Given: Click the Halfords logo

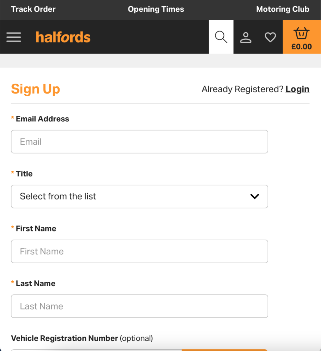Looking at the screenshot, I should click(63, 37).
